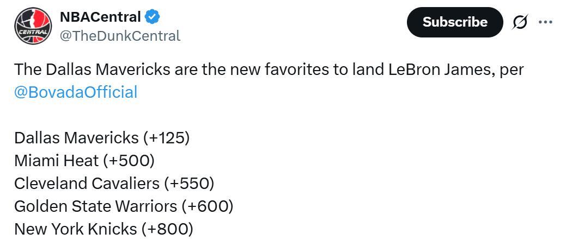Viewport: 566px width, 246px height.
Task: Click the Miami Heat team name
Action: pyautogui.click(x=57, y=160)
